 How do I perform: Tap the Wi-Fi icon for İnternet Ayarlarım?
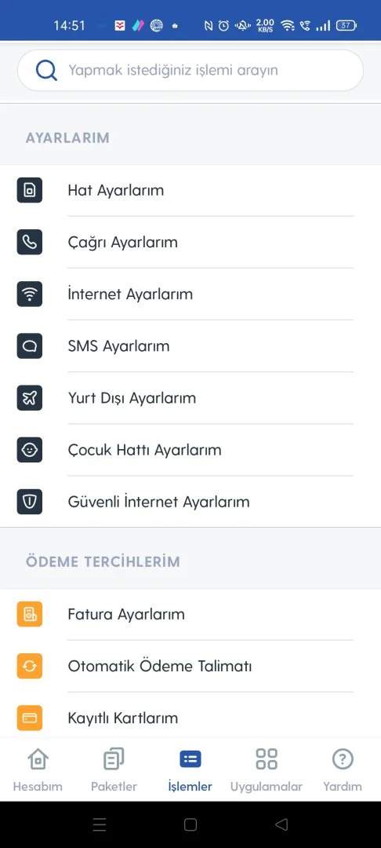click(x=30, y=294)
